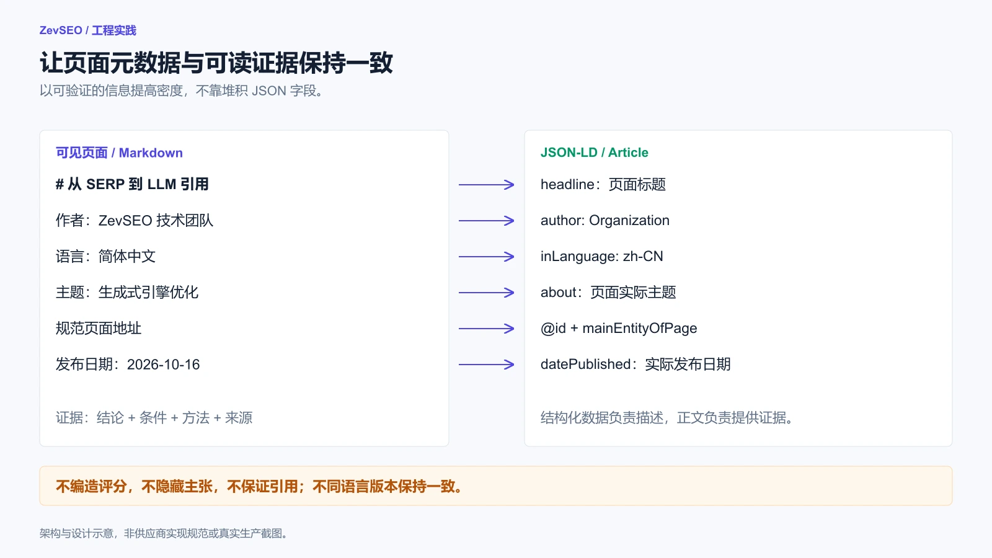
Task: Click the footer disclaimer 架构与设计示意
Action: tap(165, 533)
